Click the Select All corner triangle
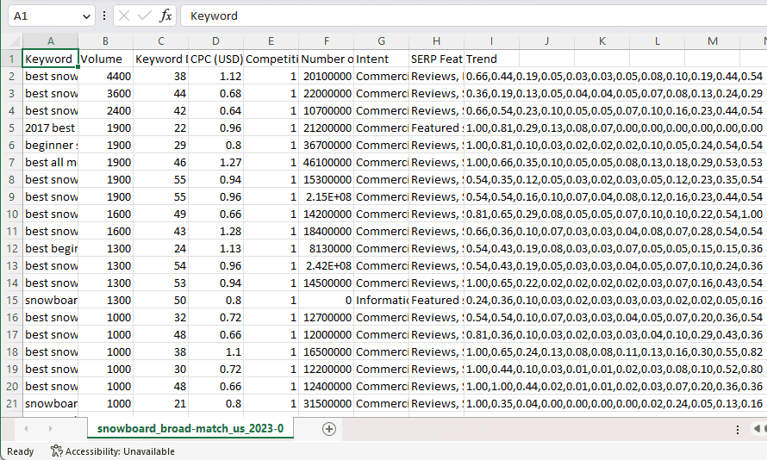This screenshot has height=460, width=767. point(15,41)
